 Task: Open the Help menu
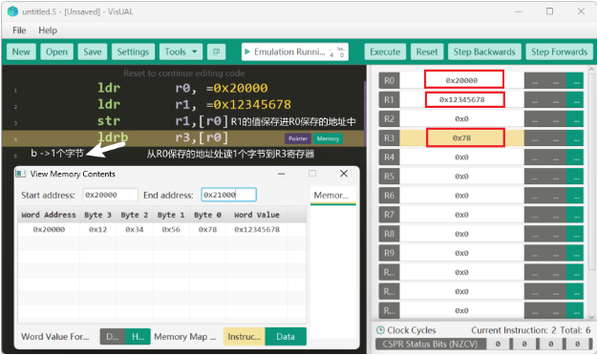(x=48, y=30)
